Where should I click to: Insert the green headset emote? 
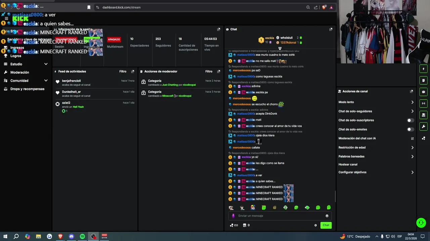pos(307,208)
